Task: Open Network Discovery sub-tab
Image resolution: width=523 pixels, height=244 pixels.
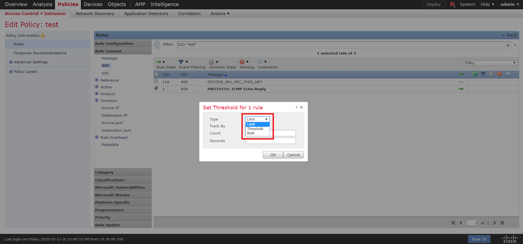Action: 95,14
